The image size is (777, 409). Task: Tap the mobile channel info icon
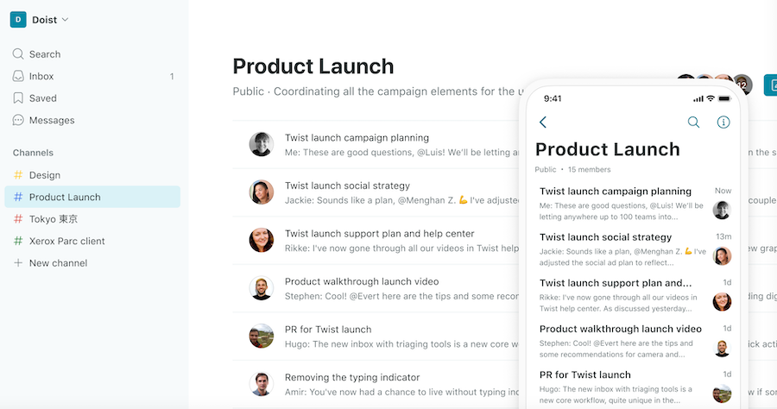click(x=723, y=123)
